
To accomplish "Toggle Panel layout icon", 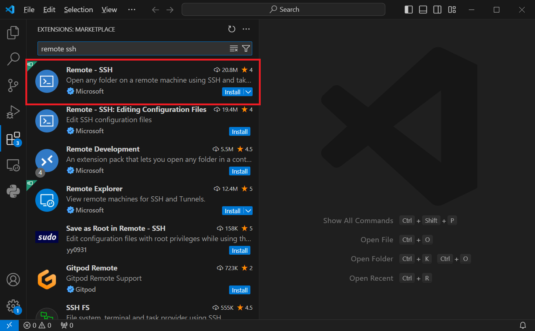I will (423, 10).
